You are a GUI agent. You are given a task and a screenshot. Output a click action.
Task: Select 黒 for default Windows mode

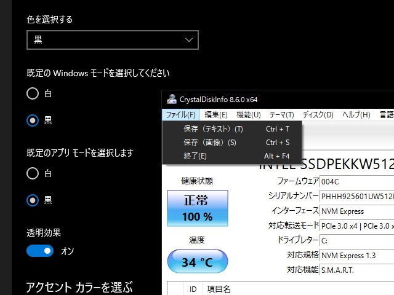33,120
